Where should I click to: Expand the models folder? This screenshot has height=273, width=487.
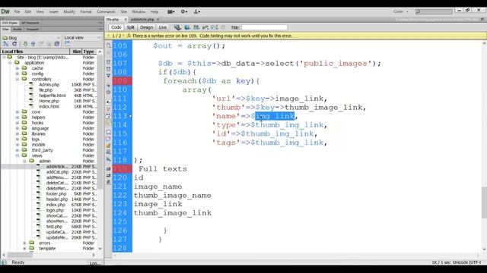[18, 145]
